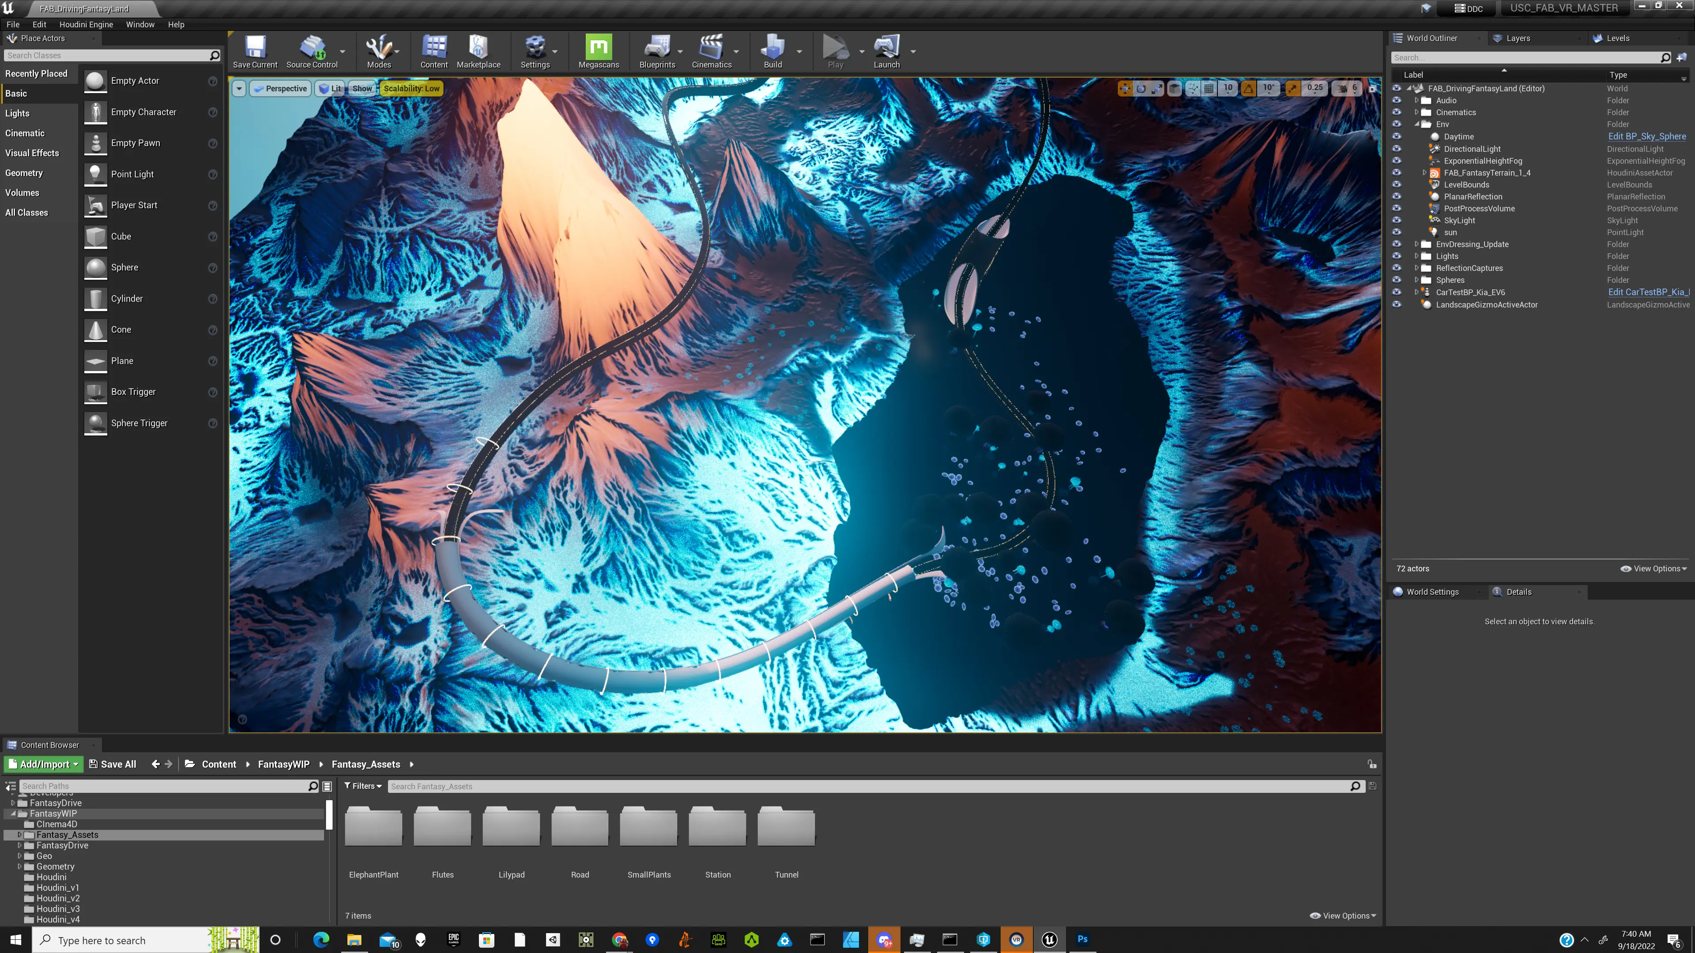This screenshot has height=953, width=1695.
Task: Open the Window menu
Action: pos(140,24)
